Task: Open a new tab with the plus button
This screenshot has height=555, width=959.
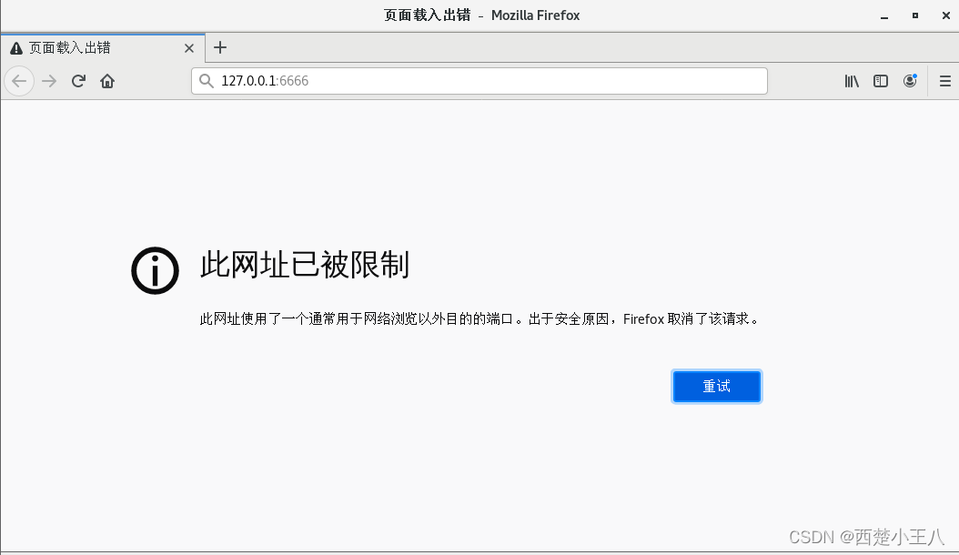Action: tap(219, 48)
